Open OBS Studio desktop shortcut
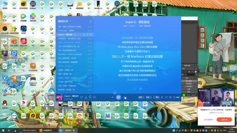237x133 pixels. tap(5, 30)
